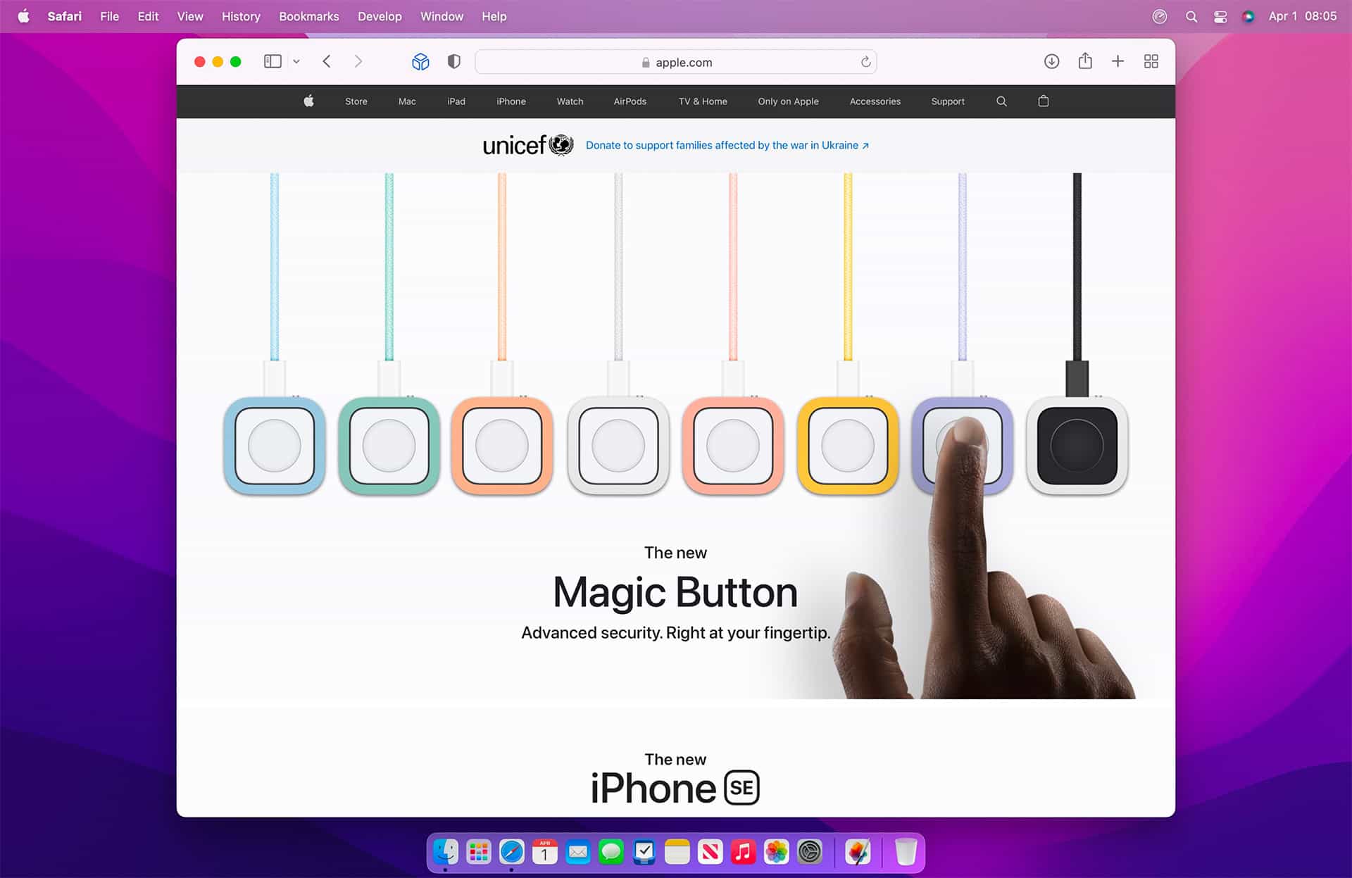Image resolution: width=1352 pixels, height=878 pixels.
Task: Select the silver white Magic Button
Action: (618, 446)
